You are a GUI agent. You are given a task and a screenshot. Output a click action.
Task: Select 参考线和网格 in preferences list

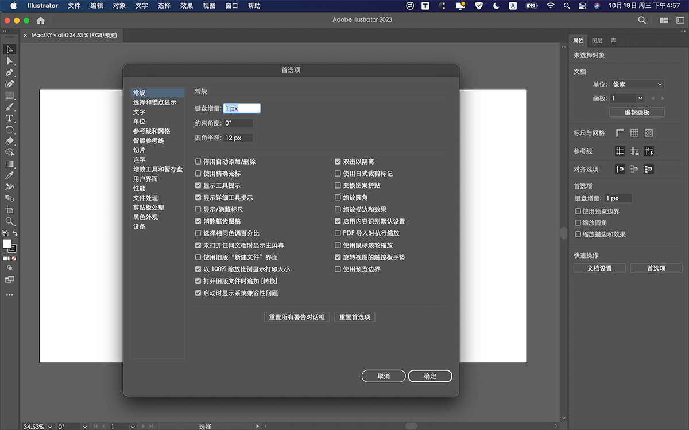click(152, 131)
